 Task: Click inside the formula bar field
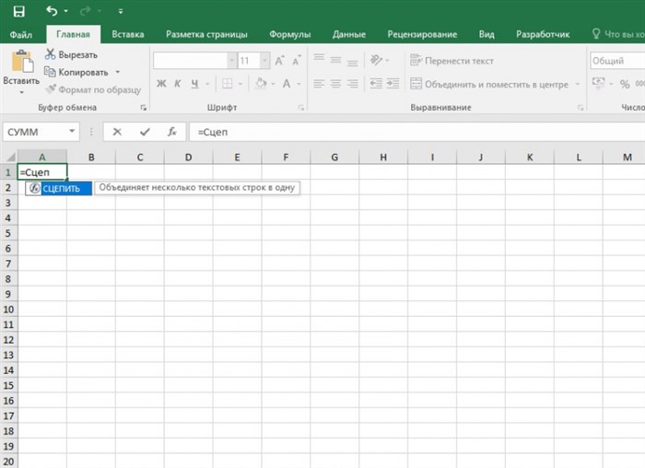tap(416, 132)
